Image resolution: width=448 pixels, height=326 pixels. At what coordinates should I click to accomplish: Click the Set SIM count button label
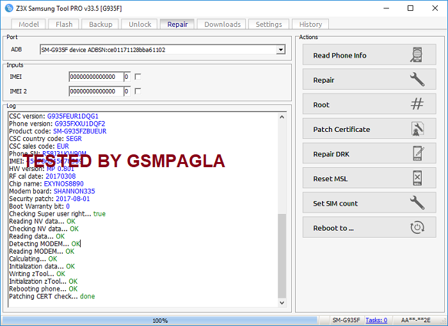335,203
